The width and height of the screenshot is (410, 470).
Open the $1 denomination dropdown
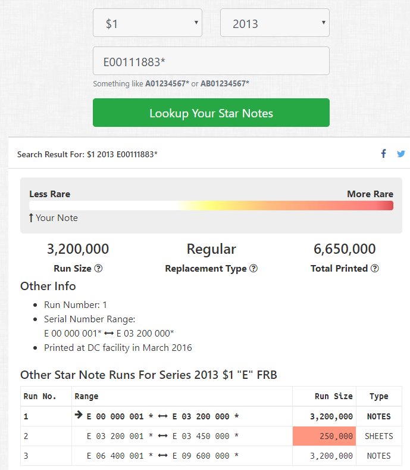coord(148,23)
